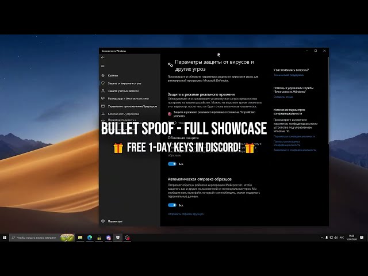Turn off the Облачная защита toggle
The width and height of the screenshot is (368, 276).
coord(172,164)
